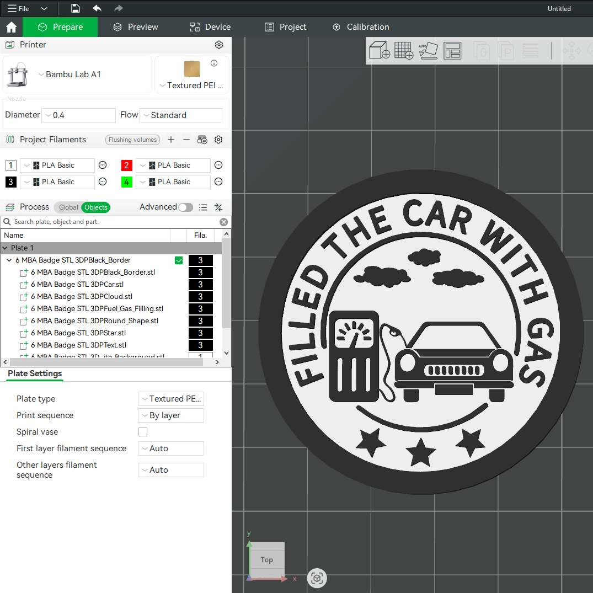Switch to the Preview tab
The height and width of the screenshot is (593, 593).
135,27
